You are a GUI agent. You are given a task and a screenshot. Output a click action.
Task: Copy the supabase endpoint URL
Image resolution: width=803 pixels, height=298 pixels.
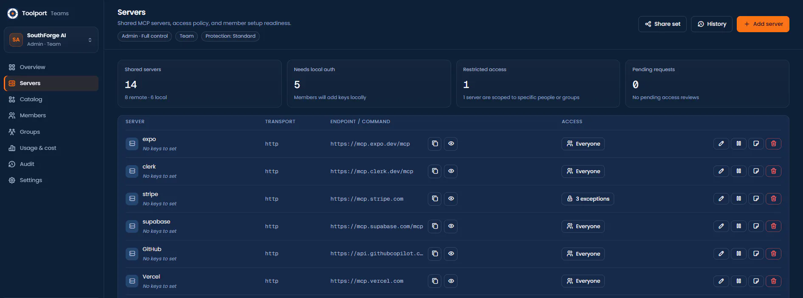(435, 226)
